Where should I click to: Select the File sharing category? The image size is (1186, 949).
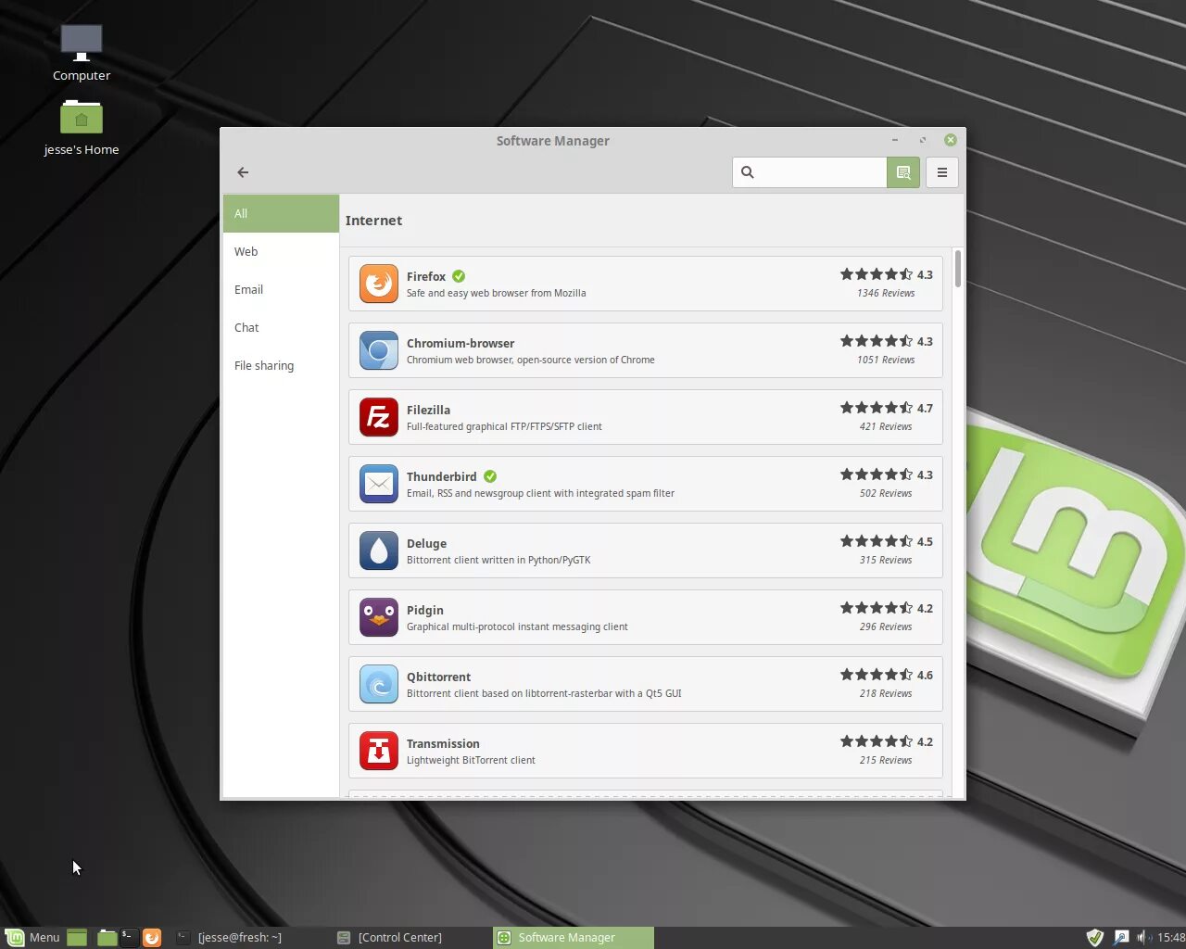[281, 365]
